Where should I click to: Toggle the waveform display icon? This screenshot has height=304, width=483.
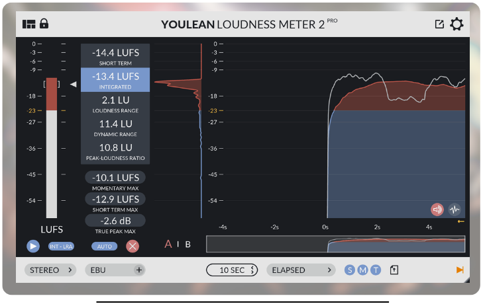pyautogui.click(x=455, y=209)
